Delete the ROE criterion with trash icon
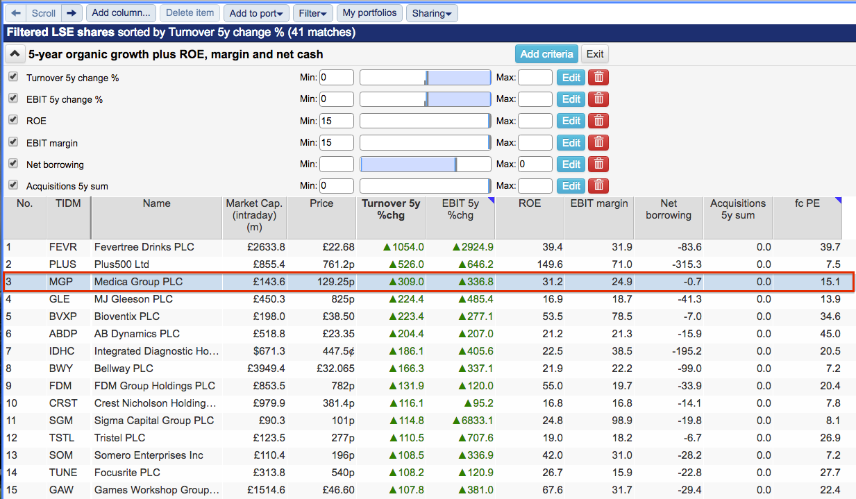Screen dimensions: 856x499 tap(598, 121)
